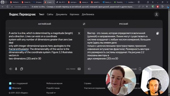Image resolution: width=170 pixels, height=96 pixels.
Task: Click the woman's webcam bubble
Action: click(121, 81)
